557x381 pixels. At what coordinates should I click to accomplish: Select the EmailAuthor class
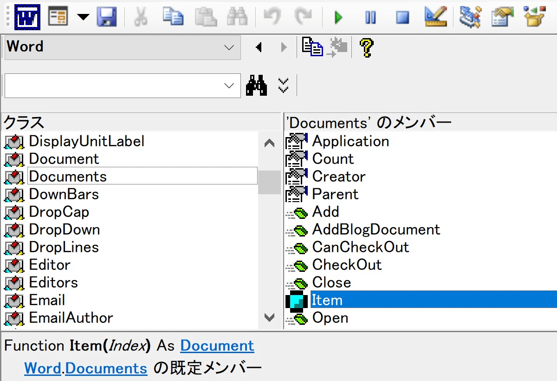click(71, 318)
